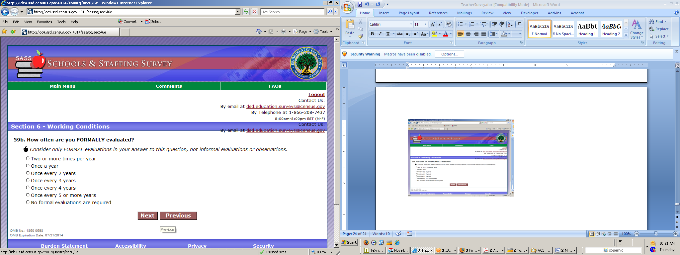The width and height of the screenshot is (680, 255).
Task: Open the Select dropdown in Word's Editing group
Action: [659, 36]
